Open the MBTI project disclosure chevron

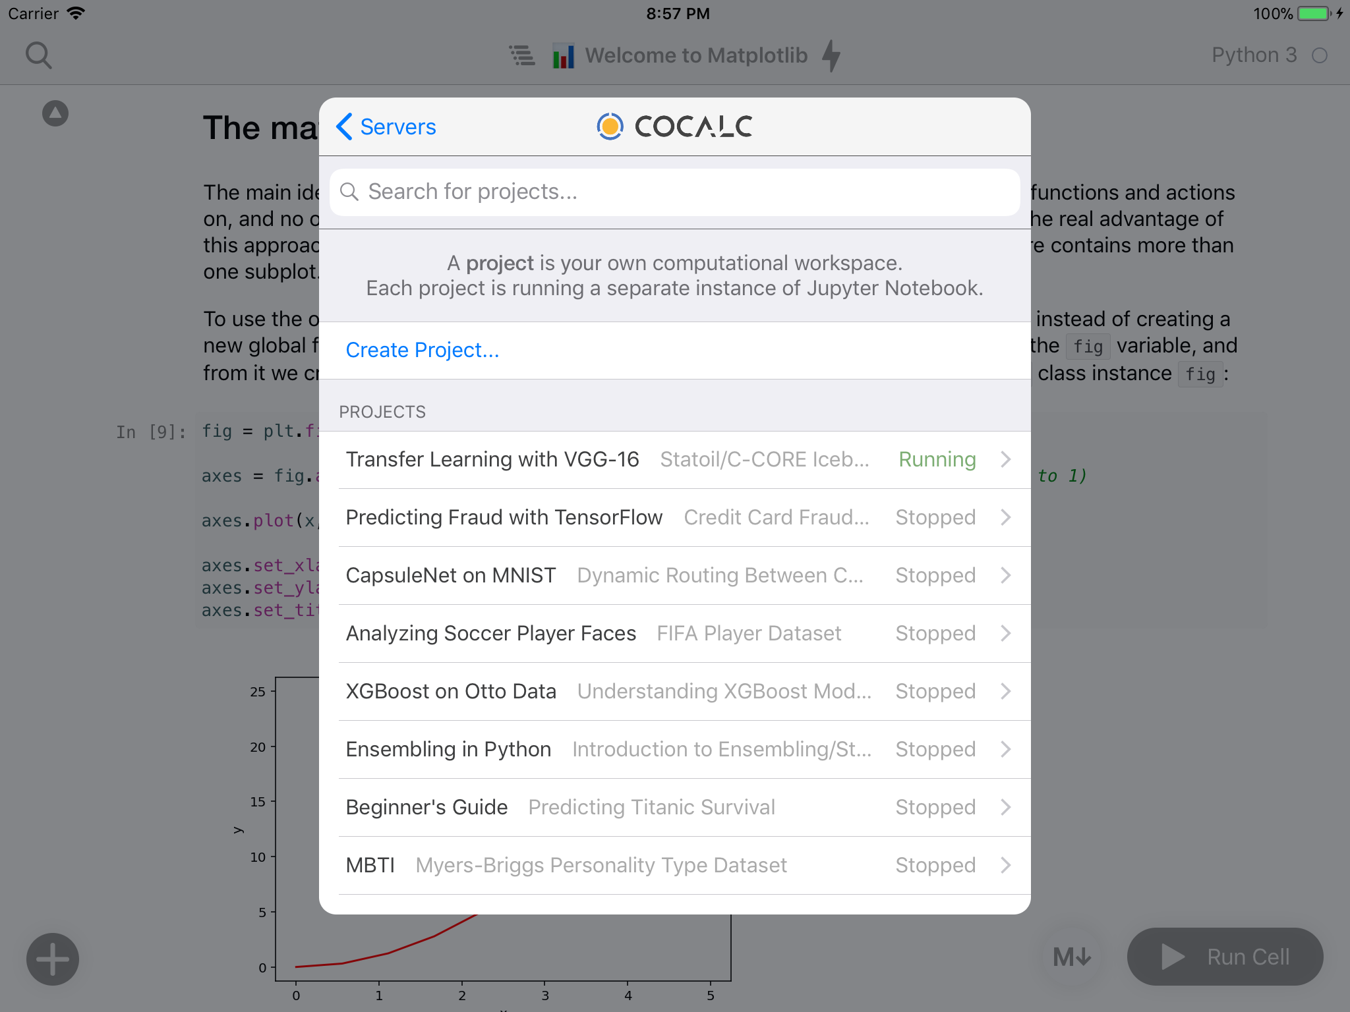pyautogui.click(x=1005, y=866)
